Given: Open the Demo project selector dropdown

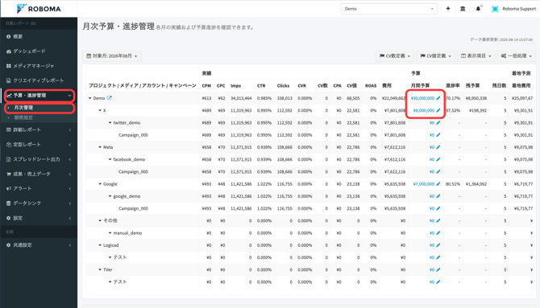Looking at the screenshot, I should 388,9.
